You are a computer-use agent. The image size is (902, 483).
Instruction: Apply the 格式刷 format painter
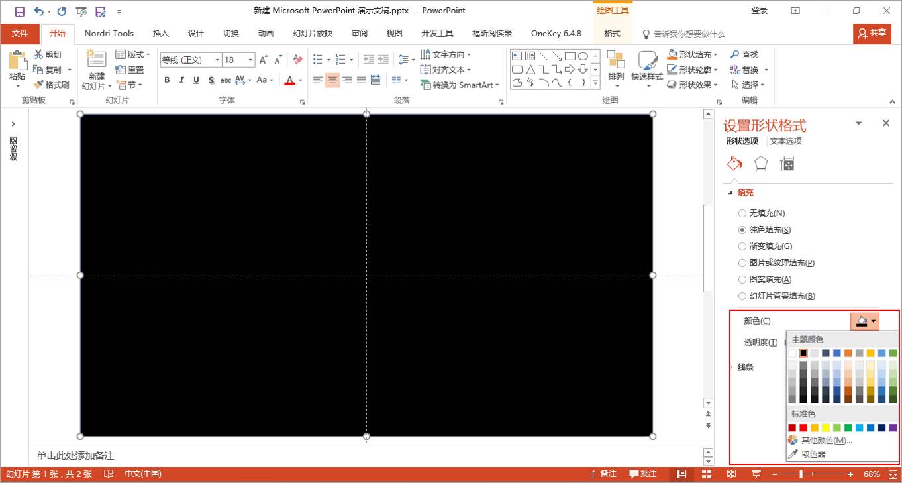[51, 85]
